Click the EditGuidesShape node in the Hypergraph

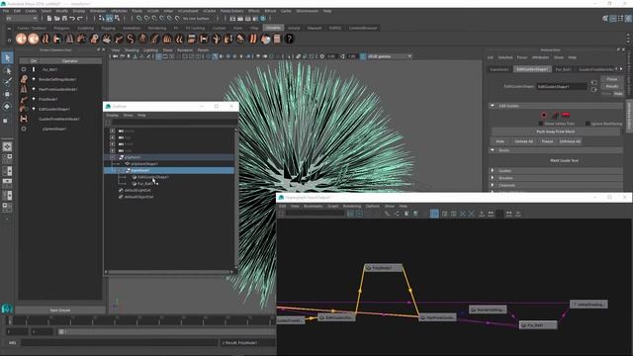point(336,317)
